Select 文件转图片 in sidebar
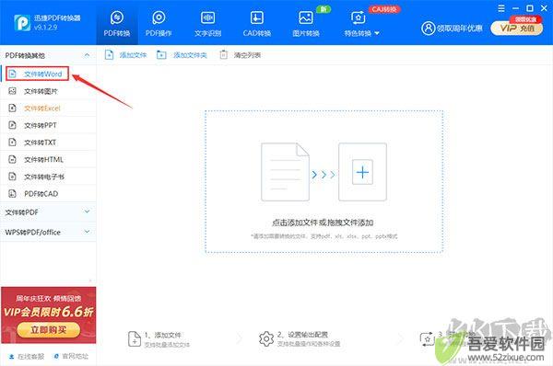This screenshot has width=553, height=366. (x=48, y=91)
